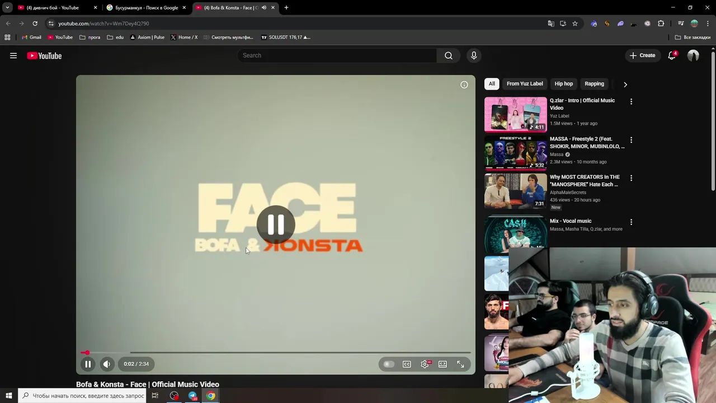Open player settings gear
Image resolution: width=716 pixels, height=403 pixels.
[425, 364]
